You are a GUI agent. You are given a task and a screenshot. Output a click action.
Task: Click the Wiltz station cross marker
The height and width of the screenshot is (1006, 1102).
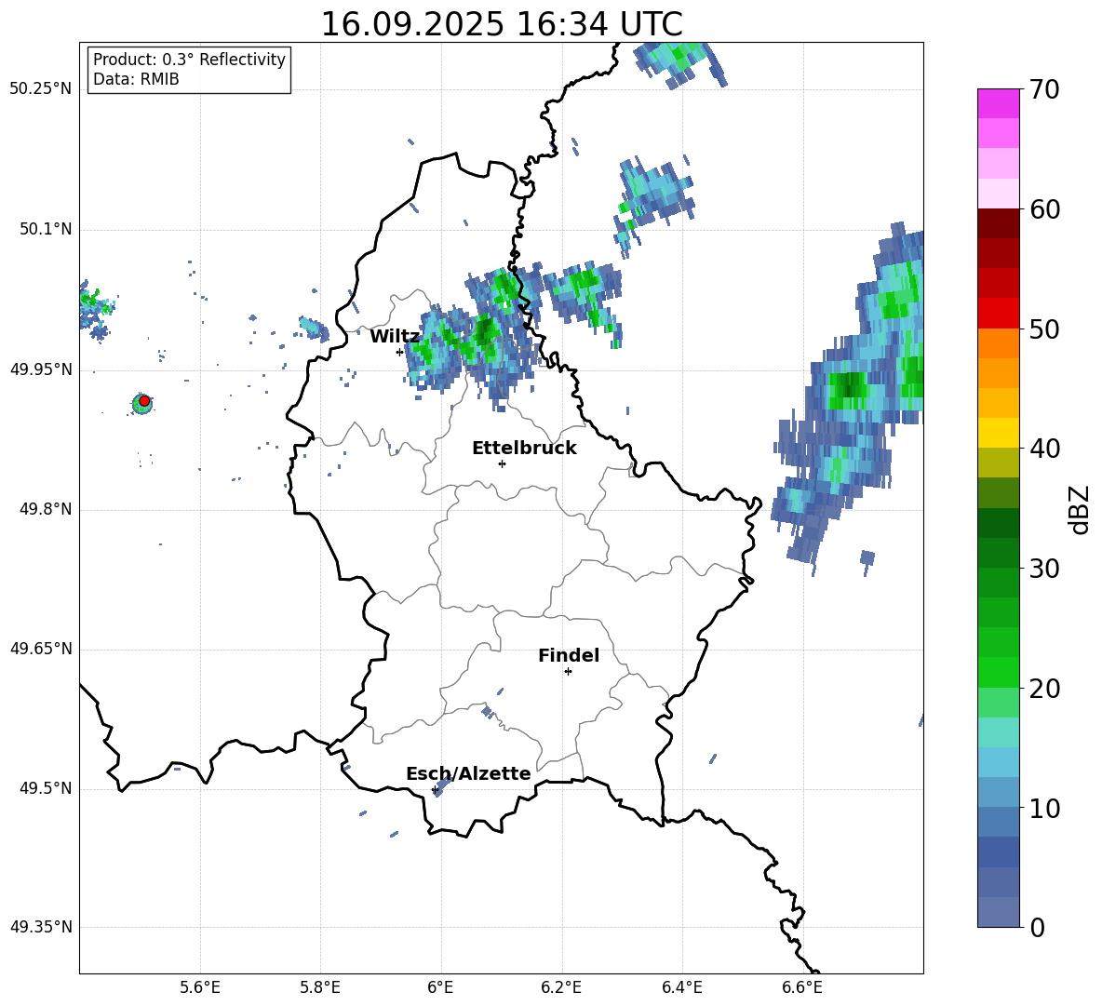[399, 352]
